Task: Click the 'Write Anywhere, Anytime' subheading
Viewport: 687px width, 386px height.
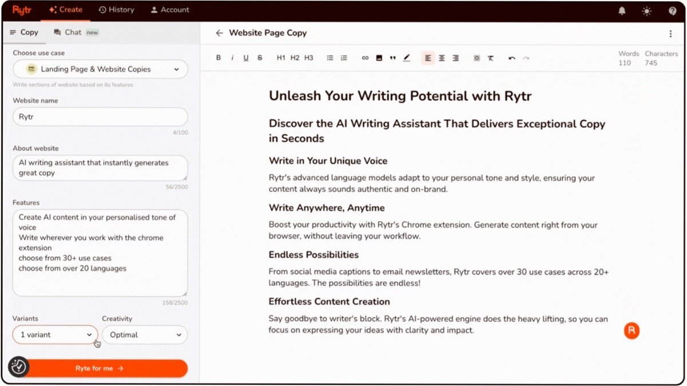Action: coord(327,208)
